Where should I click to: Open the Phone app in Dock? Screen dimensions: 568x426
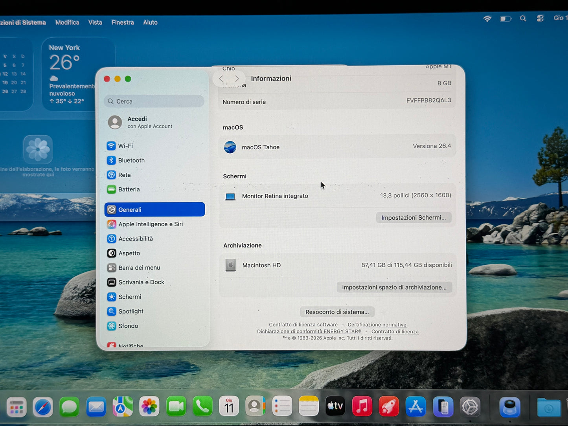(202, 406)
